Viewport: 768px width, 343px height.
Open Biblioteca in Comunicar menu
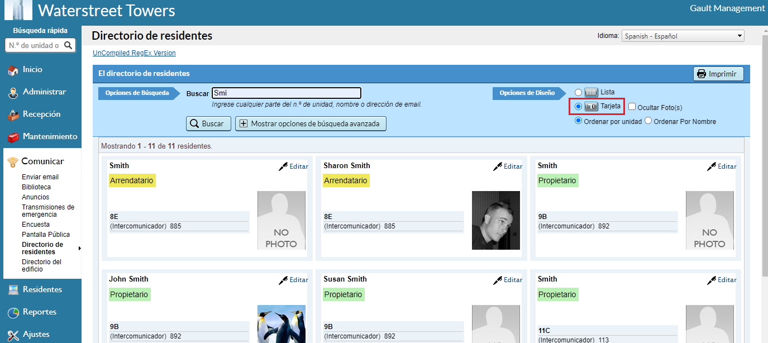coord(36,187)
